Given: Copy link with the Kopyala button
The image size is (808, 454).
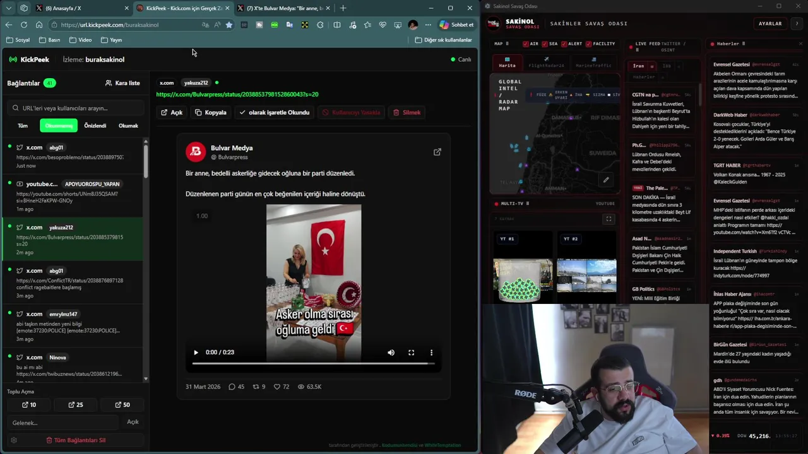Looking at the screenshot, I should 211,112.
